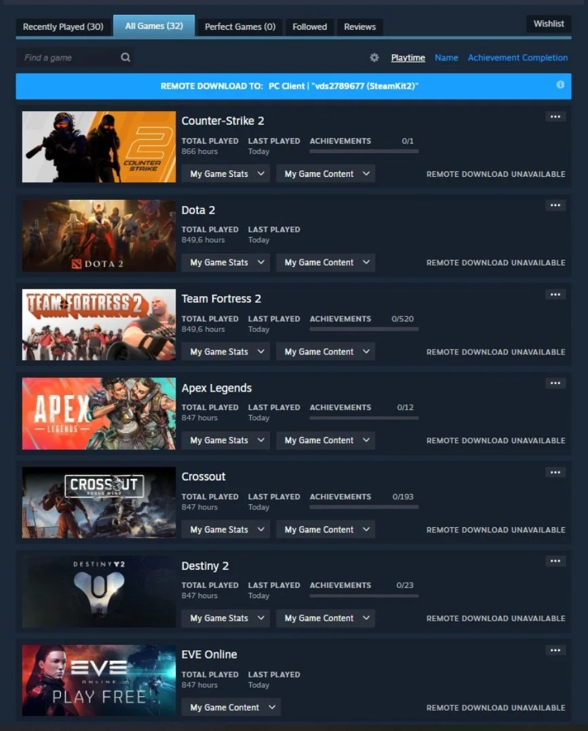Screen dimensions: 588x731
Task: Expand My Game Stats for Counter-Strike 2
Action: pos(226,173)
